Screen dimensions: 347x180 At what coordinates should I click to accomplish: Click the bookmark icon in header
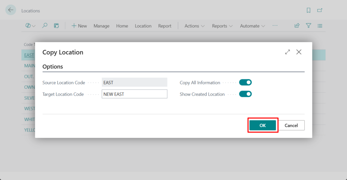308,11
